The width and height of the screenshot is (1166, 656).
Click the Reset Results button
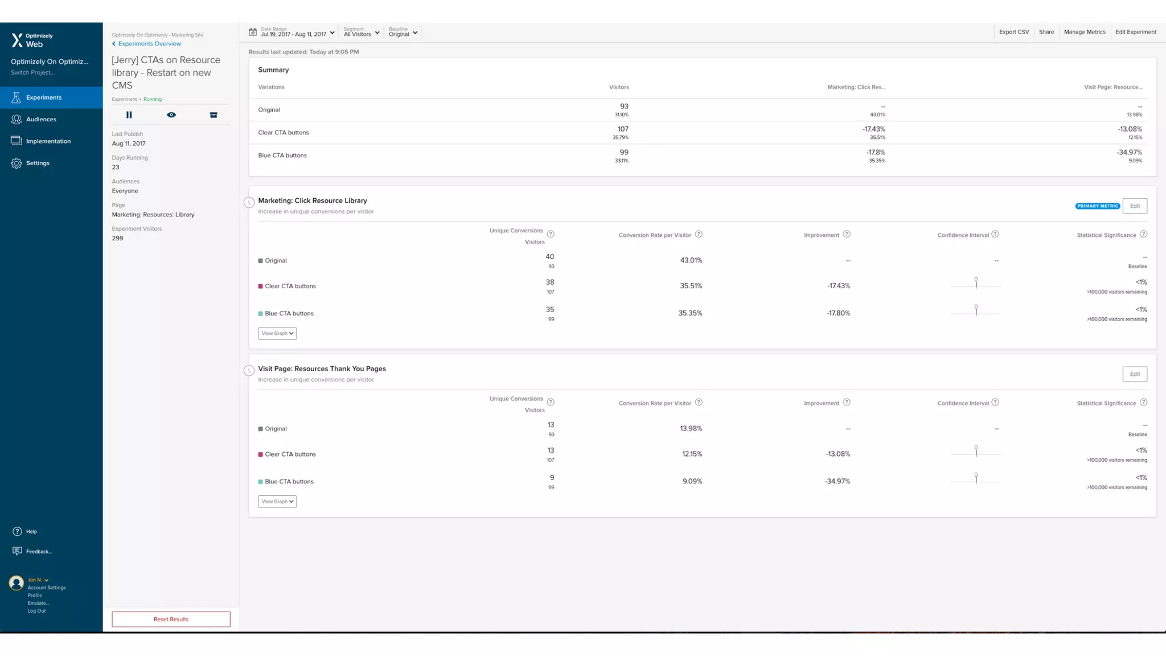click(171, 619)
